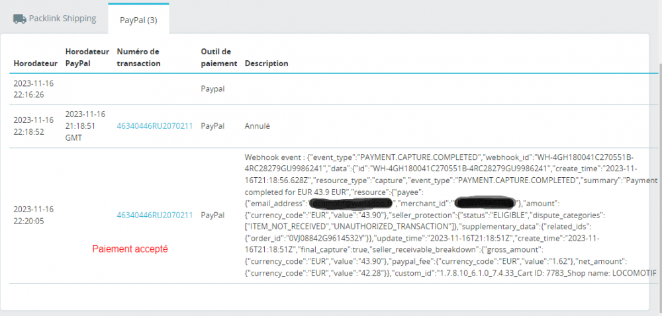Select the 22:20:05 timestamp cell

[x=32, y=215]
